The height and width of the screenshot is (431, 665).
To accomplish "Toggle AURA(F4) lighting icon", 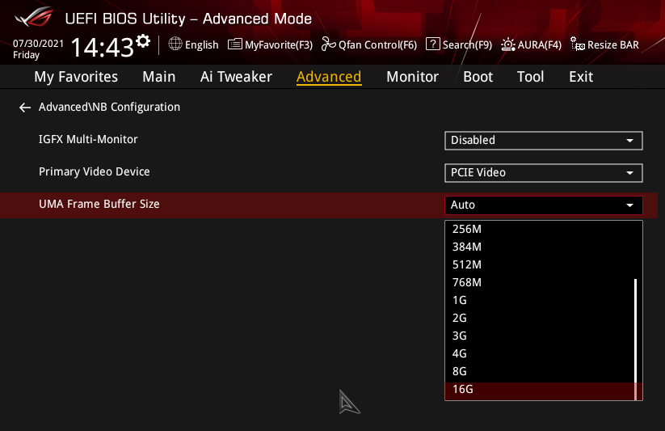I will 508,44.
